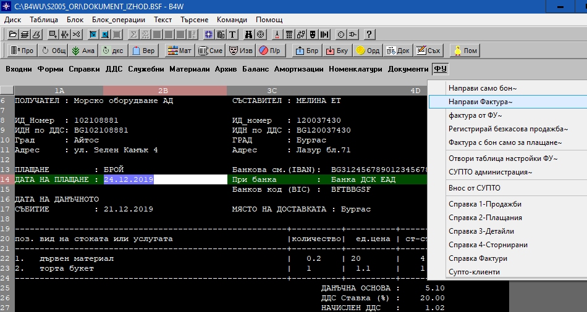Click the blue star toolbar icon
This screenshot has height=312, width=587.
pos(208,35)
